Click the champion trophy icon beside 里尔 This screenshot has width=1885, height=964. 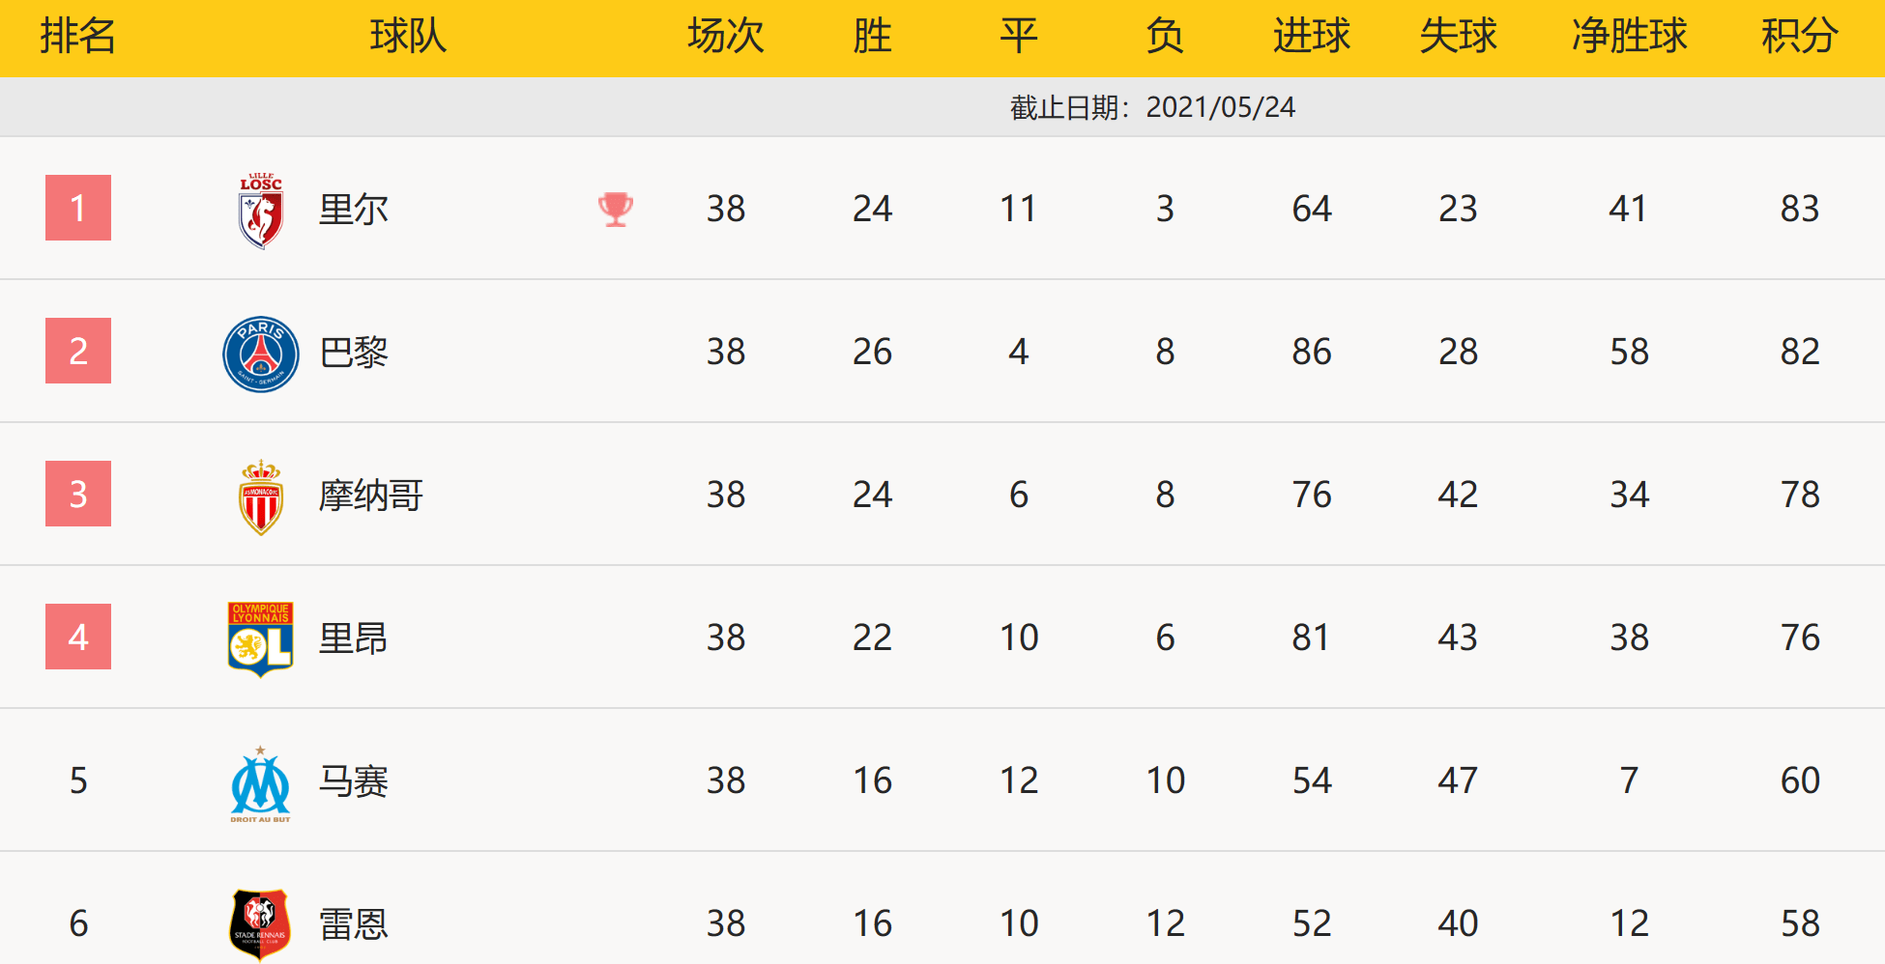point(616,209)
